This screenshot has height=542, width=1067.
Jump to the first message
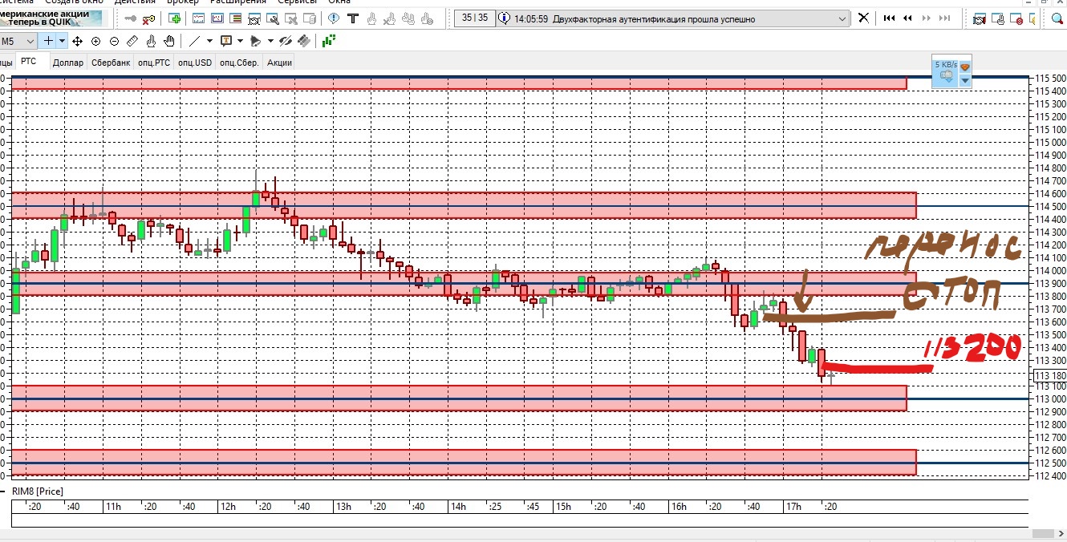pos(889,18)
